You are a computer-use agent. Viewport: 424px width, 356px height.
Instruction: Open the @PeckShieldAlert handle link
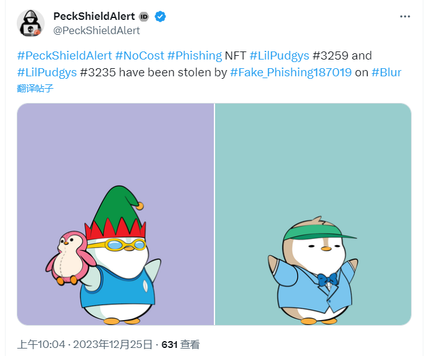coord(97,30)
